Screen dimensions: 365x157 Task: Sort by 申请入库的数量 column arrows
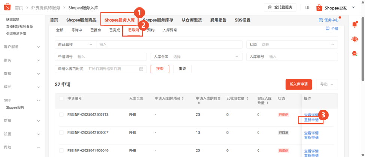pos(198,103)
